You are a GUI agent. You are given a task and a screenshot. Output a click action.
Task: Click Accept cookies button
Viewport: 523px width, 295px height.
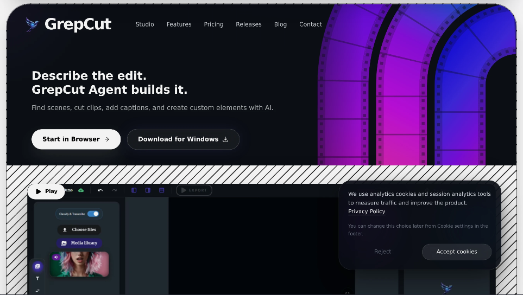pos(457,252)
